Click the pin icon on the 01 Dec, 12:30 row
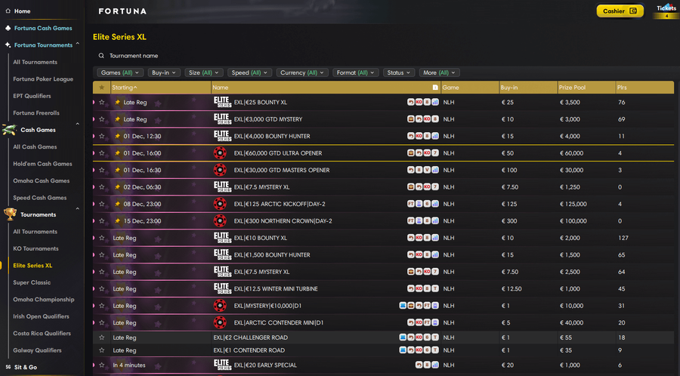 click(x=117, y=136)
